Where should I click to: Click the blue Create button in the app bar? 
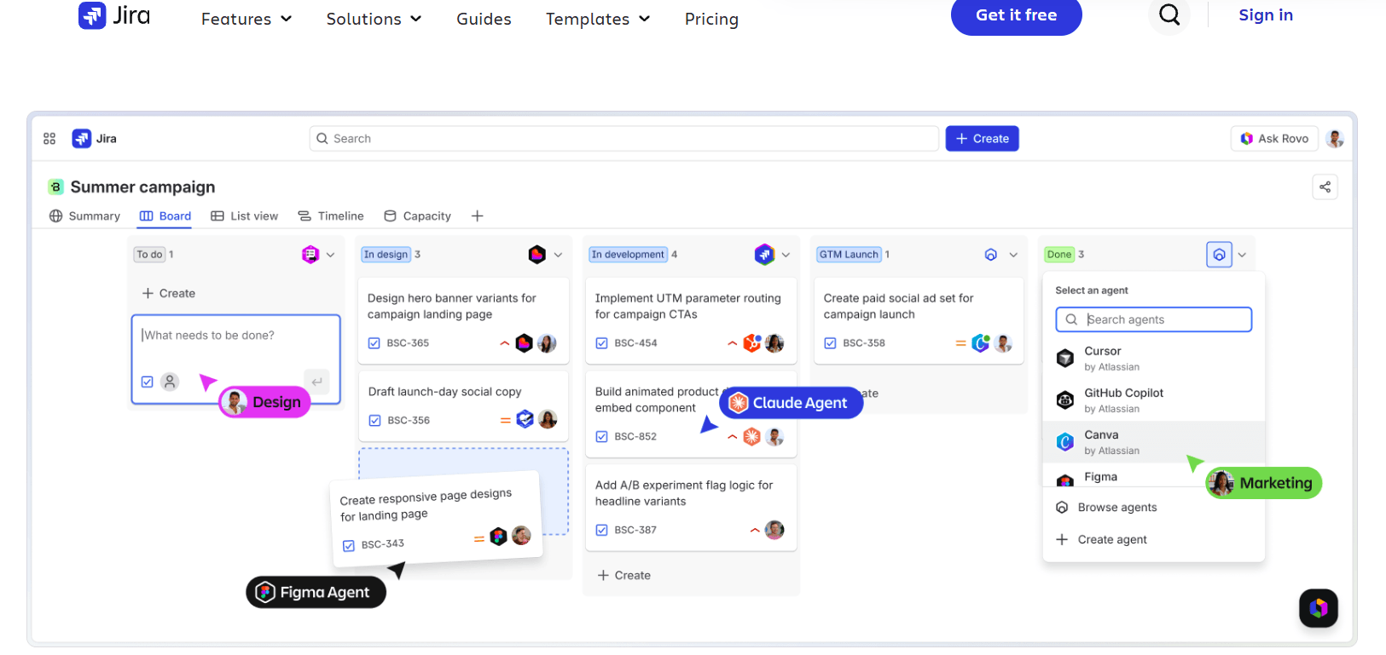pyautogui.click(x=982, y=139)
